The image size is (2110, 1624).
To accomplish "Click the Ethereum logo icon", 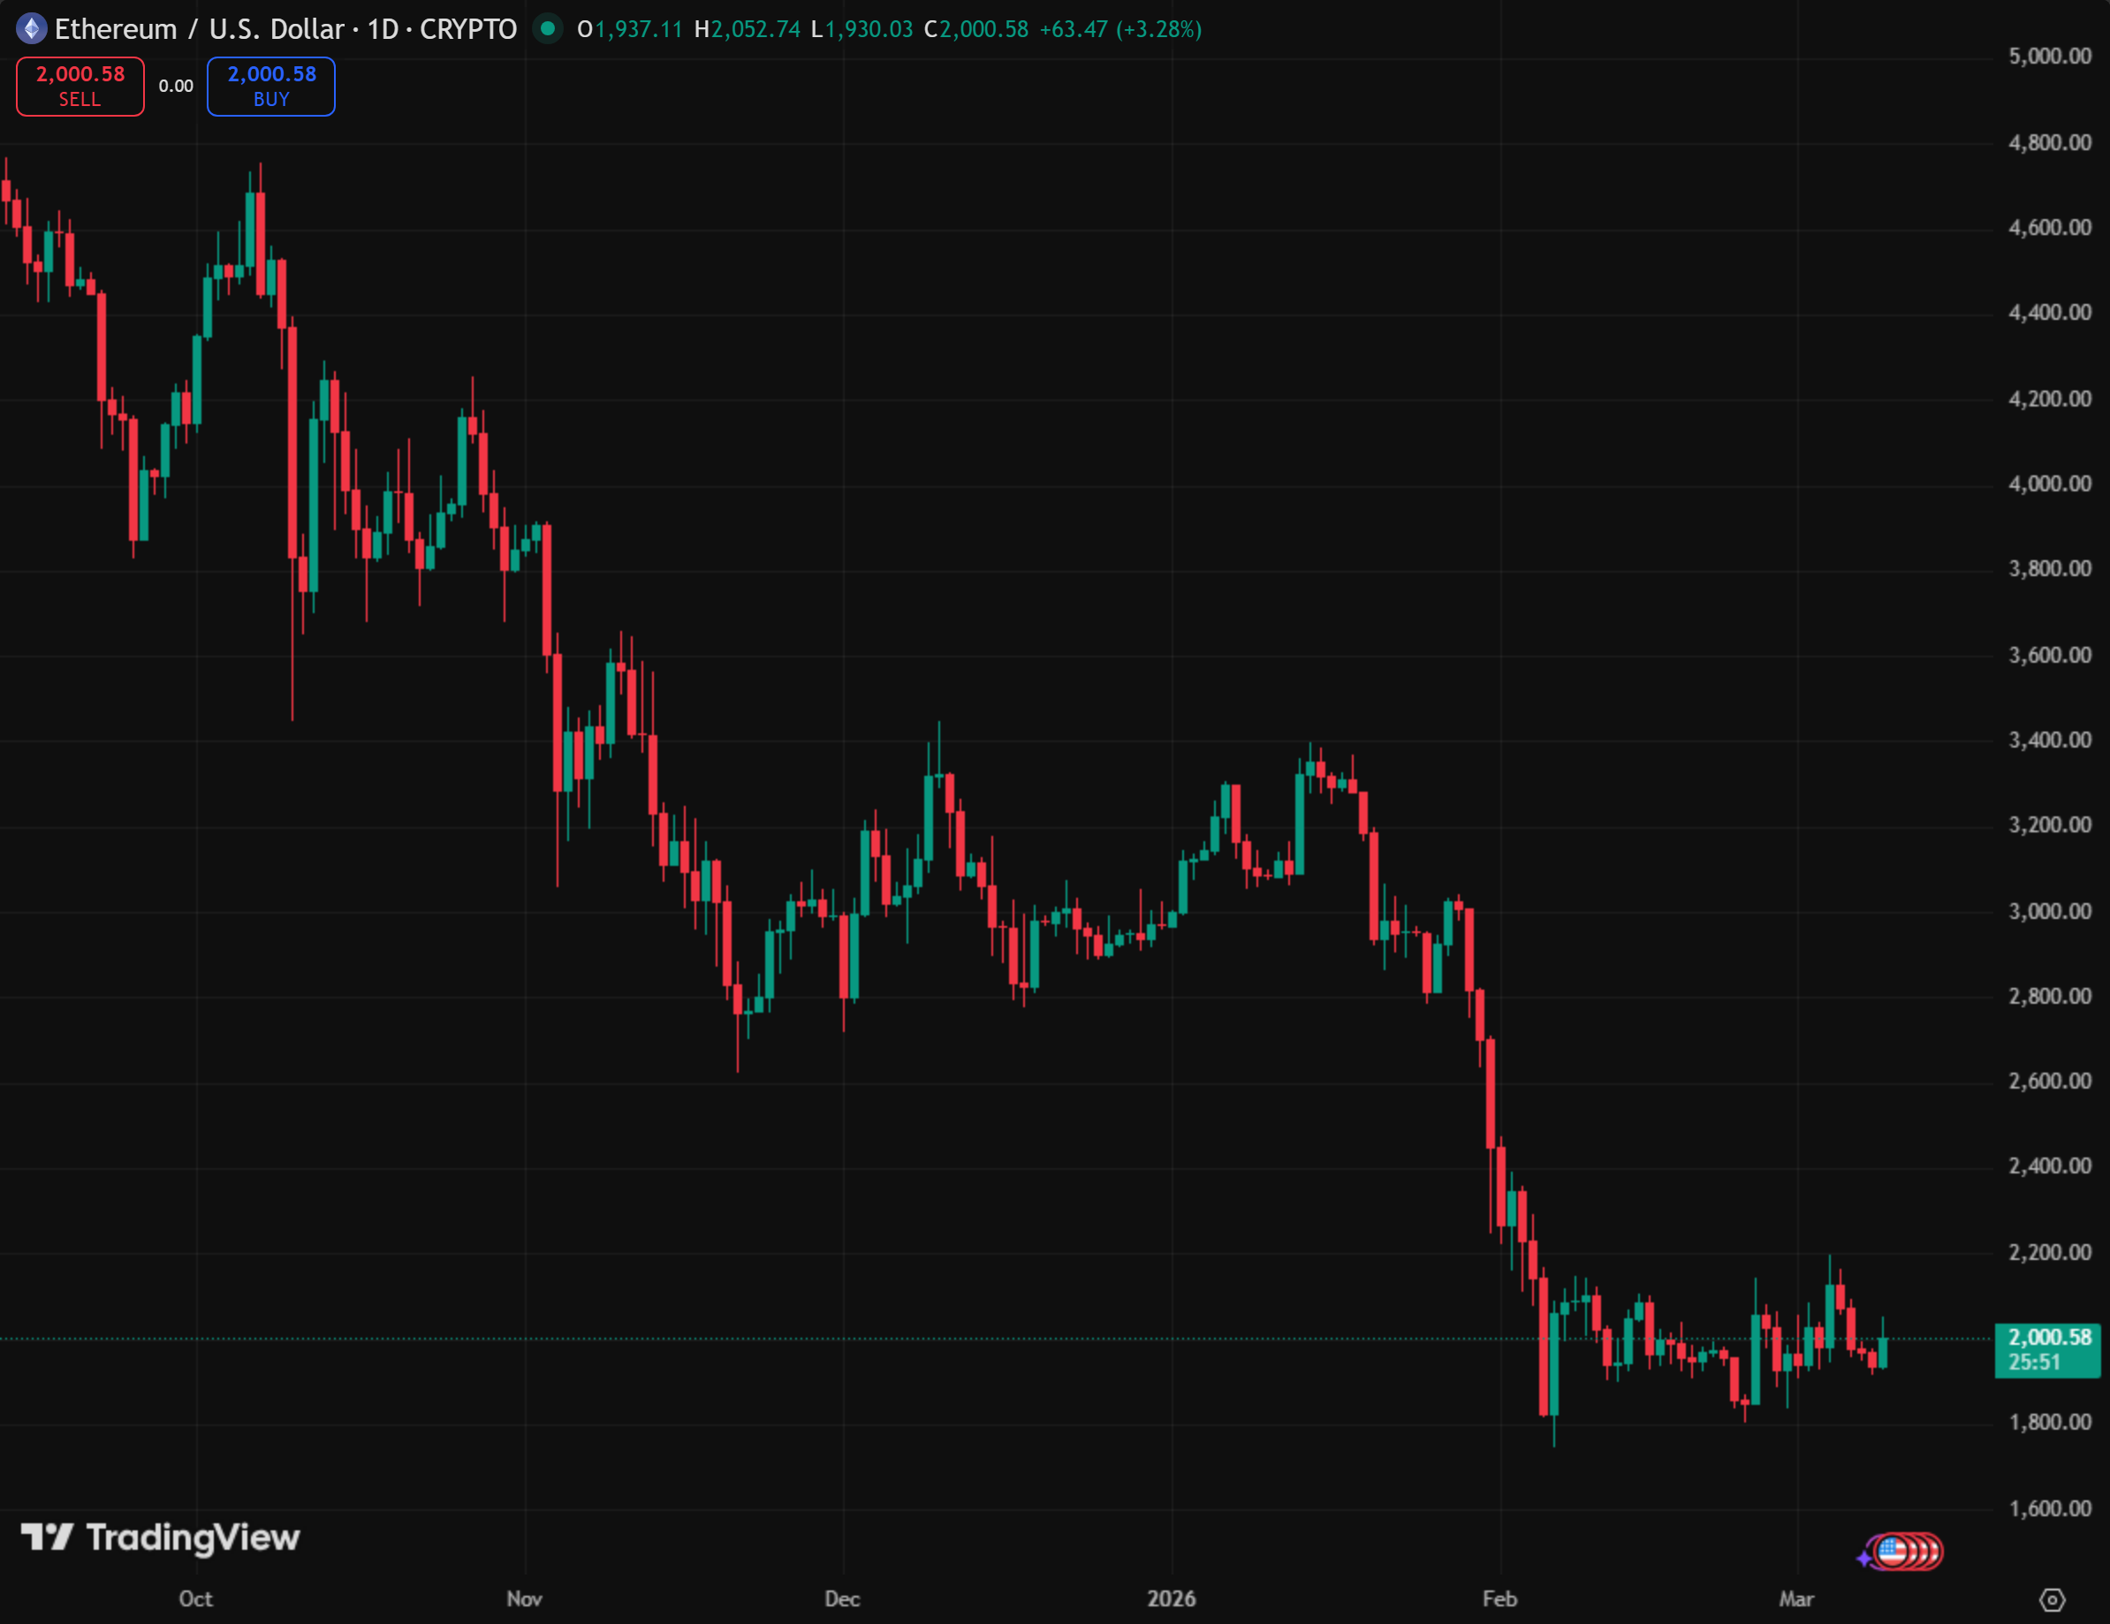I will click(32, 29).
